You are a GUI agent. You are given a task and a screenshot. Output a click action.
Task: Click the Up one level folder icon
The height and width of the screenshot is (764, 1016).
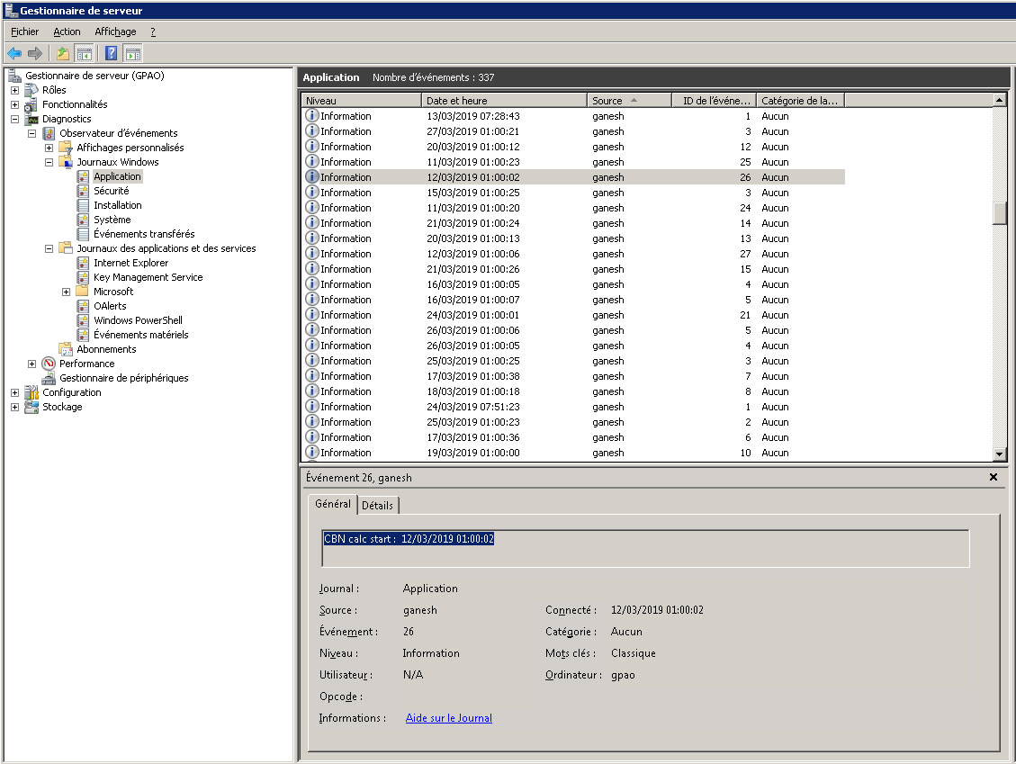(x=62, y=54)
